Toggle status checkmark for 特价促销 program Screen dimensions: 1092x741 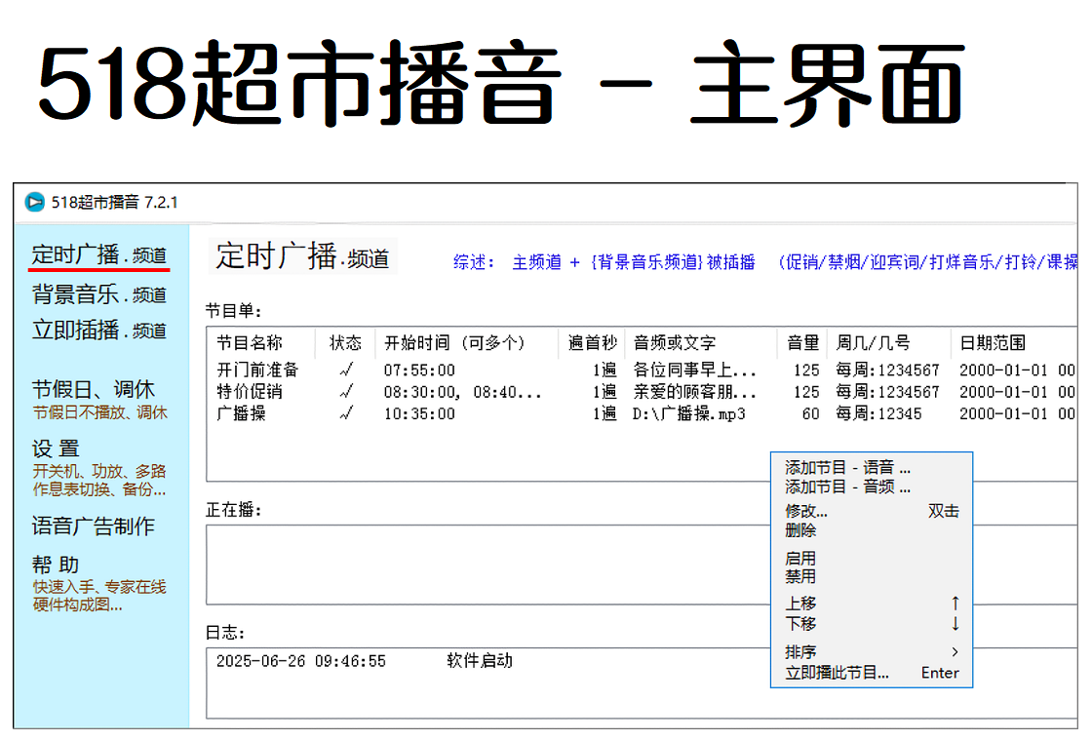[x=345, y=392]
